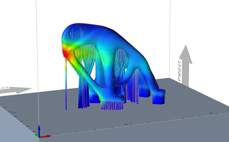
Task: Click the red X axis arrow
Action: (x=45, y=136)
